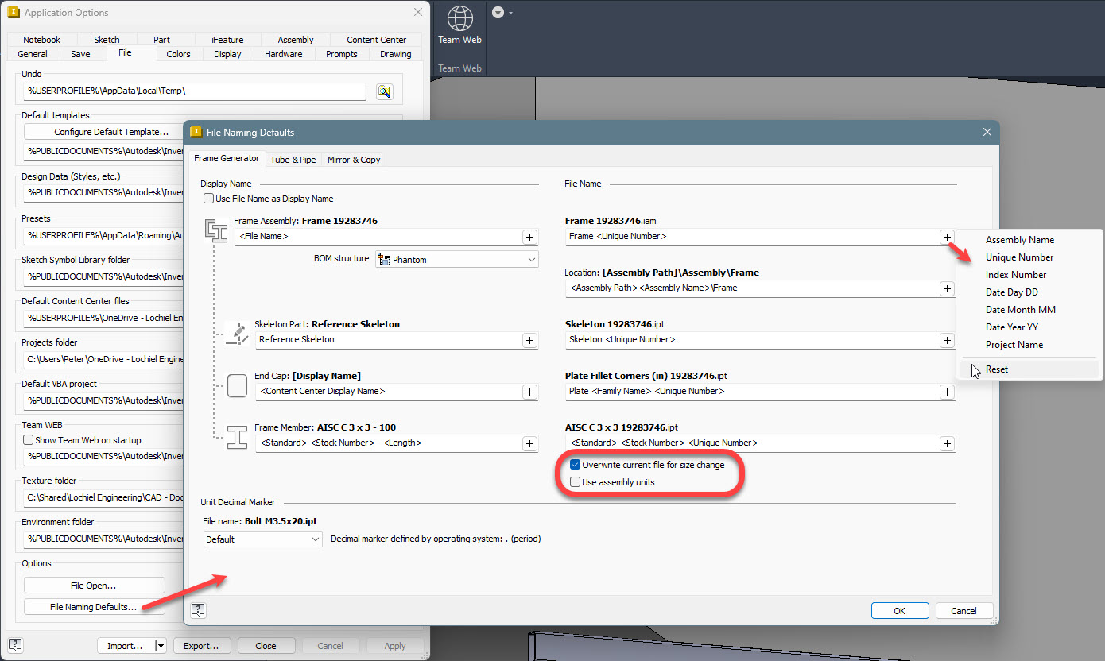1105x661 pixels.
Task: Open the Prompts tab
Action: (x=342, y=54)
